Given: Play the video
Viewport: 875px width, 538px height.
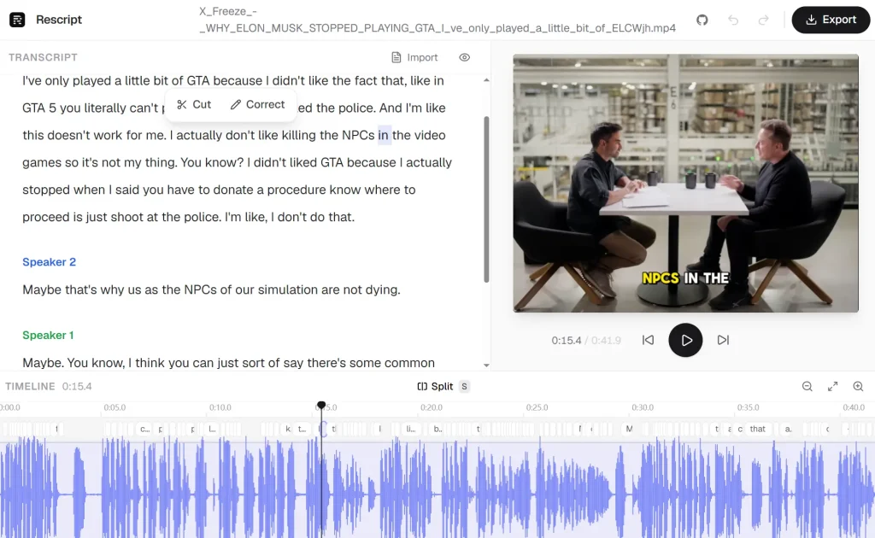Looking at the screenshot, I should (685, 340).
